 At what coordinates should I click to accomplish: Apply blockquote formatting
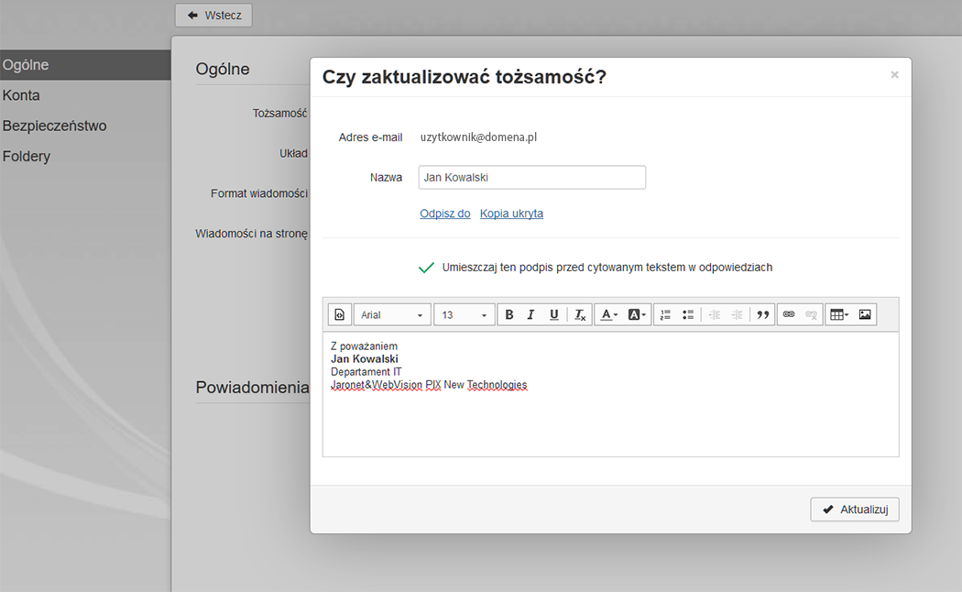click(x=762, y=315)
